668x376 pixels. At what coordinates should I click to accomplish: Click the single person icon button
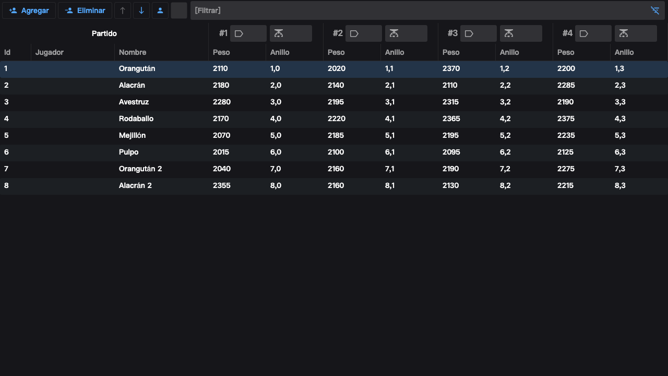pyautogui.click(x=160, y=10)
